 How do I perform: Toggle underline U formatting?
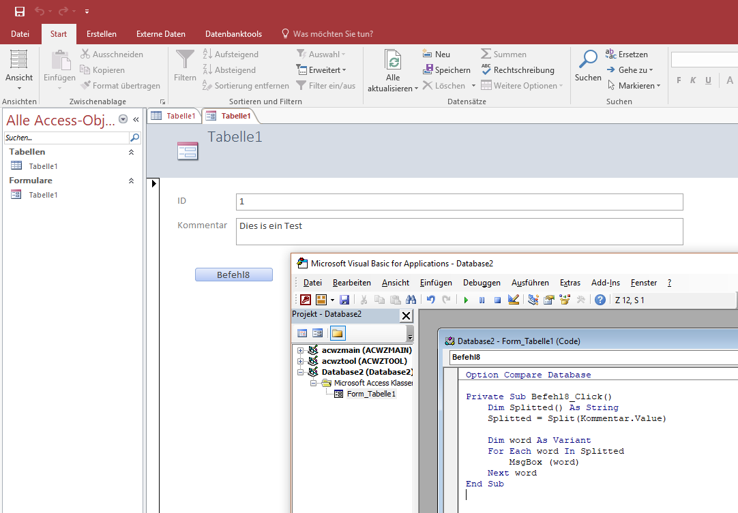pyautogui.click(x=708, y=80)
